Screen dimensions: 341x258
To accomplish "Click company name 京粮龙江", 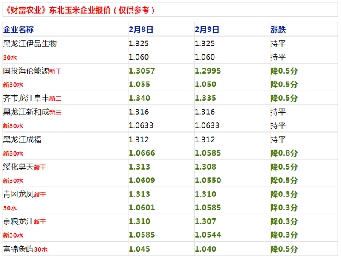I will pos(18,221).
